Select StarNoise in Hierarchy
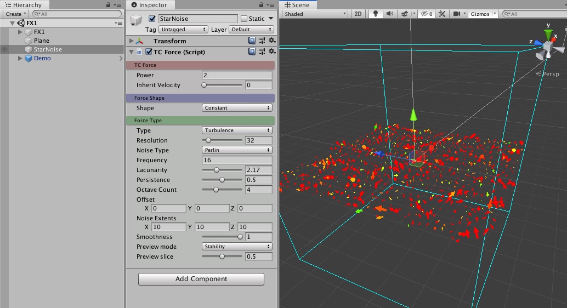The width and height of the screenshot is (567, 308). [x=48, y=49]
